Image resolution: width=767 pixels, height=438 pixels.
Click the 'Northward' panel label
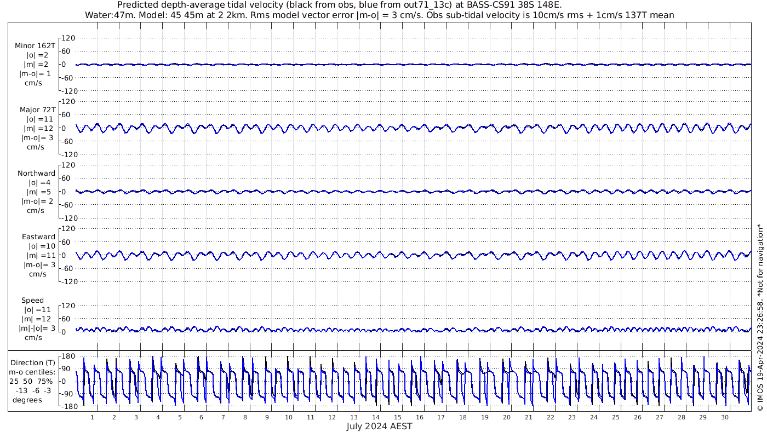tap(37, 173)
